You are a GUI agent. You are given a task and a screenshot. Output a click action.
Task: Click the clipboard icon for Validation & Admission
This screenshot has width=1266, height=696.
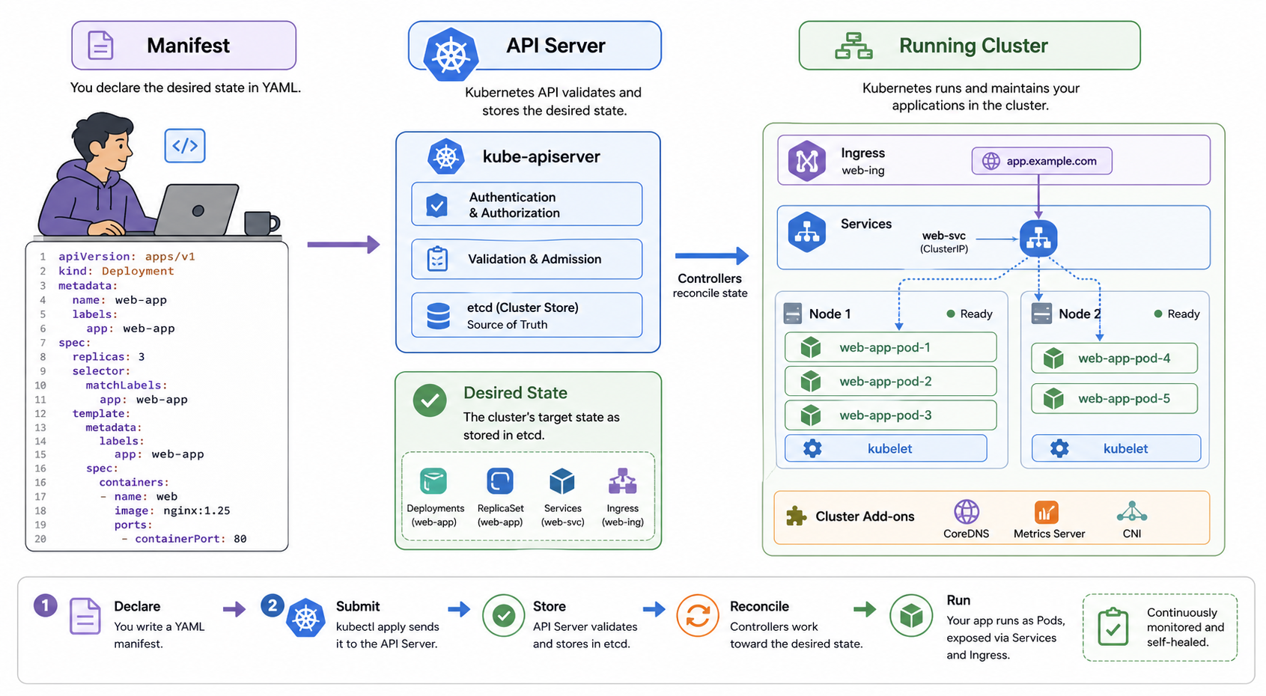(437, 259)
